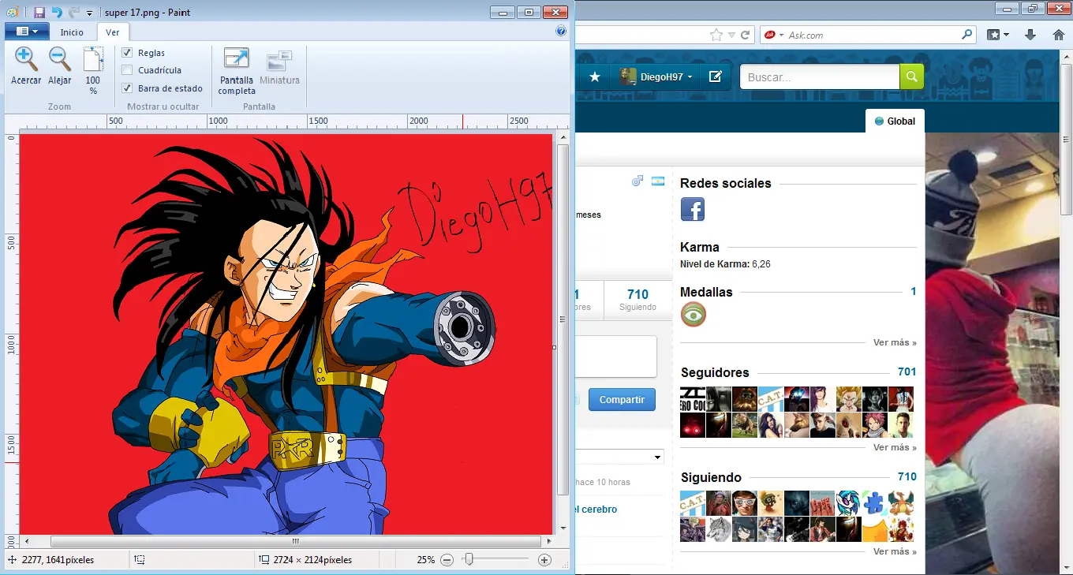The image size is (1073, 575).
Task: Click the C.A.T. avatar in Siguiendo
Action: (x=692, y=502)
